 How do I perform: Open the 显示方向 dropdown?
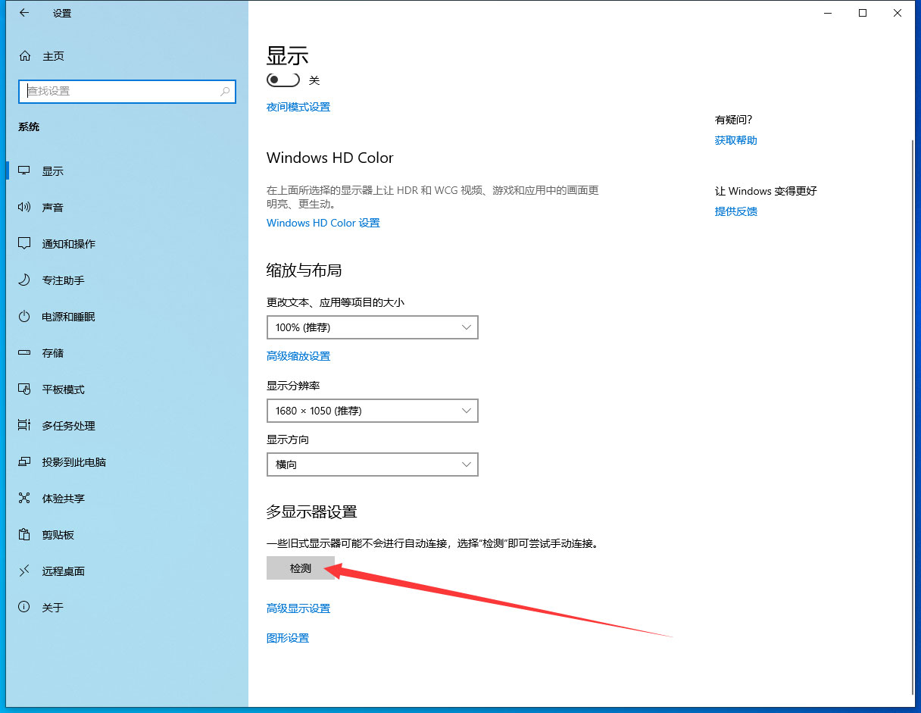(372, 464)
